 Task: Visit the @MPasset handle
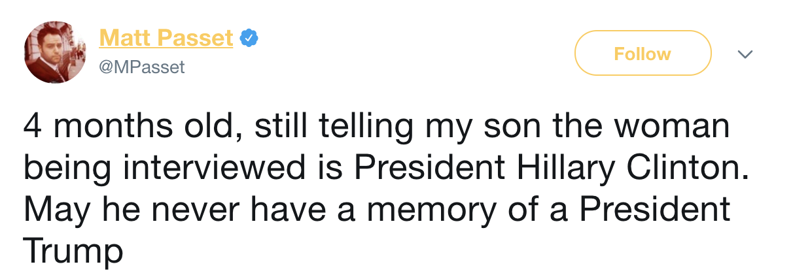coord(142,67)
